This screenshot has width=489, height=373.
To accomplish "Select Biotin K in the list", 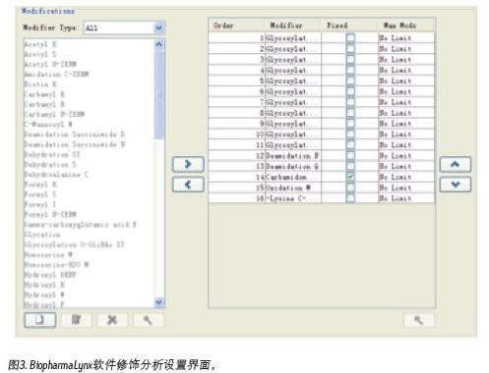I will (40, 84).
